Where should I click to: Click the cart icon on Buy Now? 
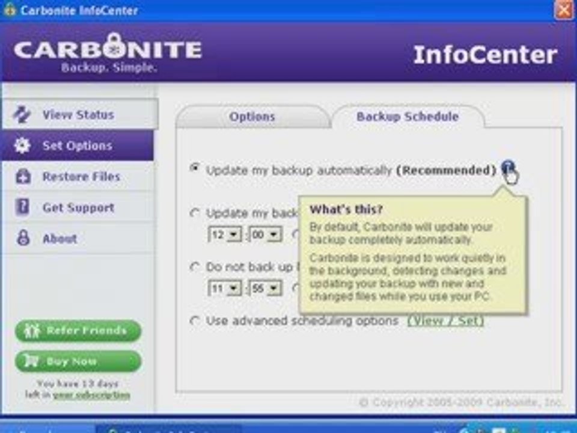pyautogui.click(x=31, y=360)
